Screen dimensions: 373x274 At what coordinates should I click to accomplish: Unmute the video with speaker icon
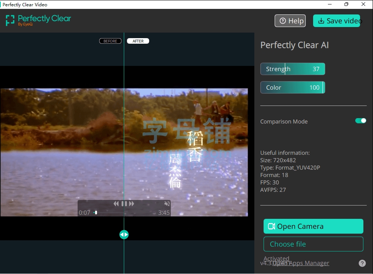pyautogui.click(x=167, y=204)
